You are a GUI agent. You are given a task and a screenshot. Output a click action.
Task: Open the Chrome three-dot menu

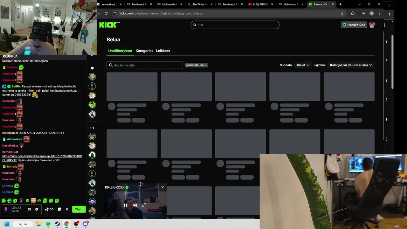click(379, 13)
